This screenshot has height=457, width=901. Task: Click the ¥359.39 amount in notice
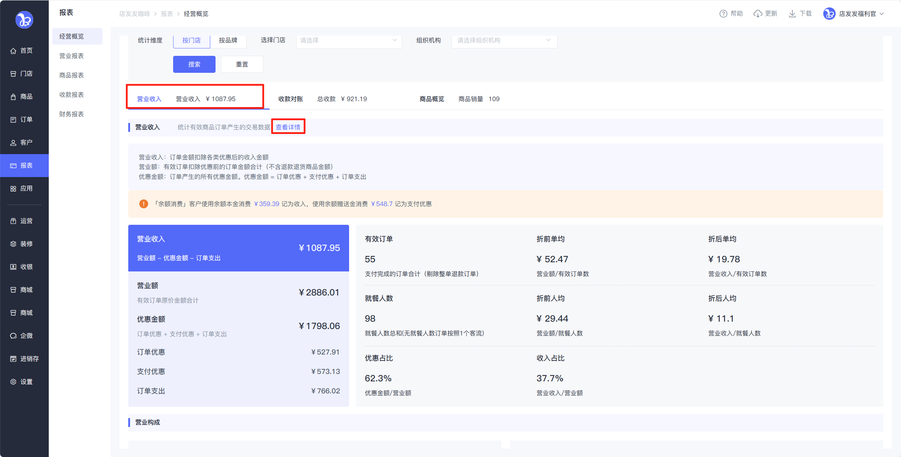(x=267, y=204)
